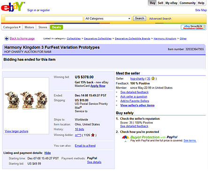Open the All Categories dropdown

click(x=108, y=18)
